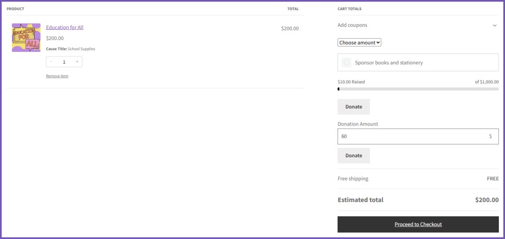
Task: Open the Choose amount dropdown
Action: pyautogui.click(x=360, y=42)
